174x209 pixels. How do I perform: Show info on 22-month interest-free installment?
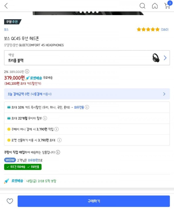tap(45, 118)
